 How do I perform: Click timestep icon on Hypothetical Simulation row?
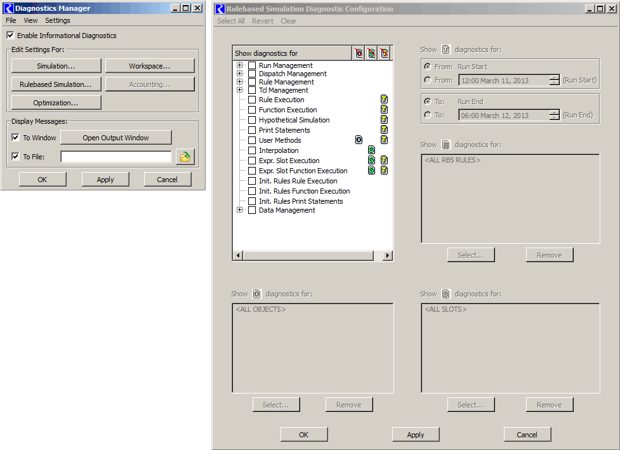pos(384,119)
